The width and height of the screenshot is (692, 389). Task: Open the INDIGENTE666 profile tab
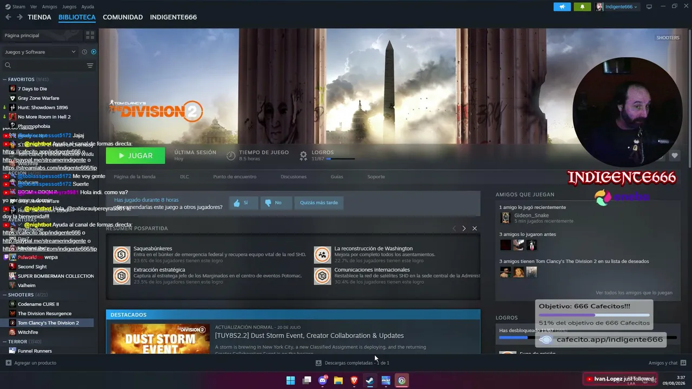[173, 17]
